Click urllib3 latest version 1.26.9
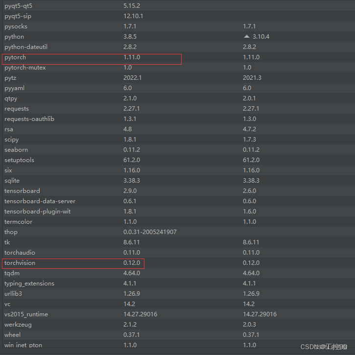The image size is (355, 355). coord(251,294)
